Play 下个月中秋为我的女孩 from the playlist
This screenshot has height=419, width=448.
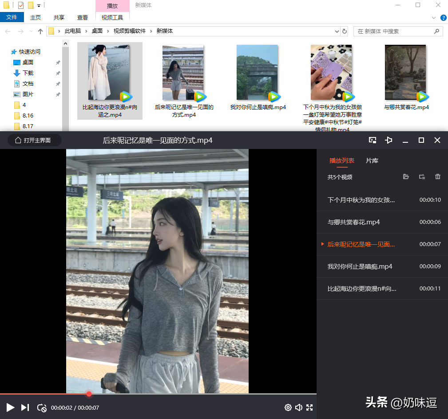point(382,200)
